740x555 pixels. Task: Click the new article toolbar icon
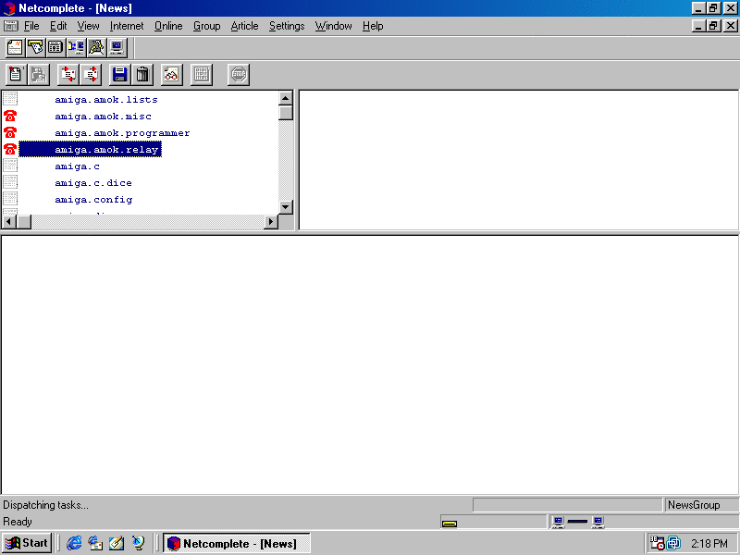[15, 75]
